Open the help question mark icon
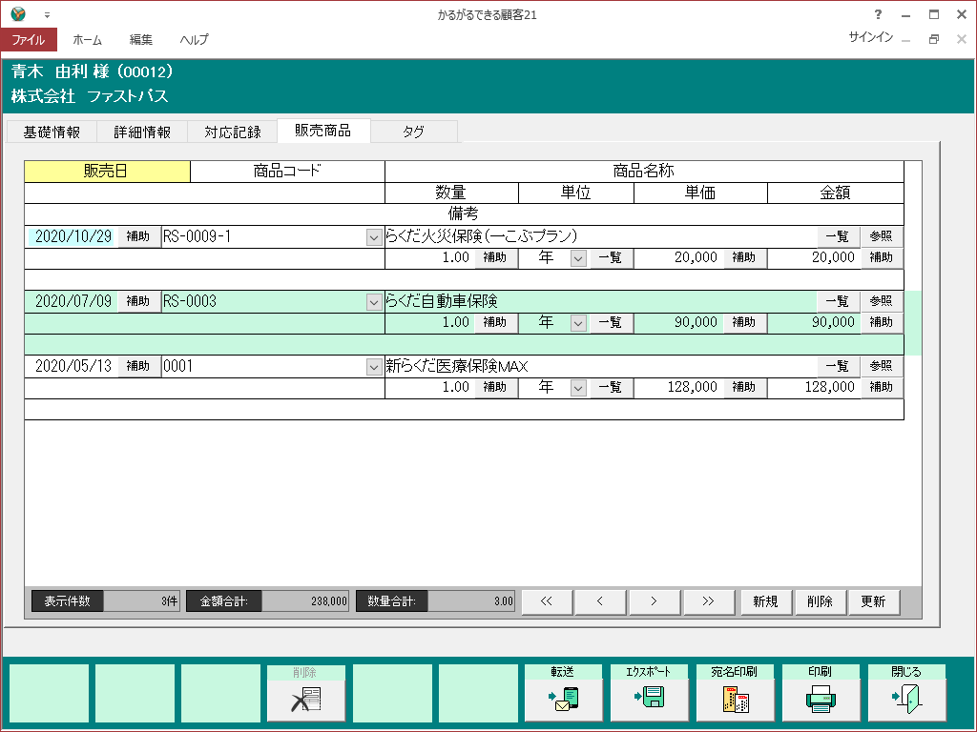977x732 pixels. pyautogui.click(x=878, y=14)
